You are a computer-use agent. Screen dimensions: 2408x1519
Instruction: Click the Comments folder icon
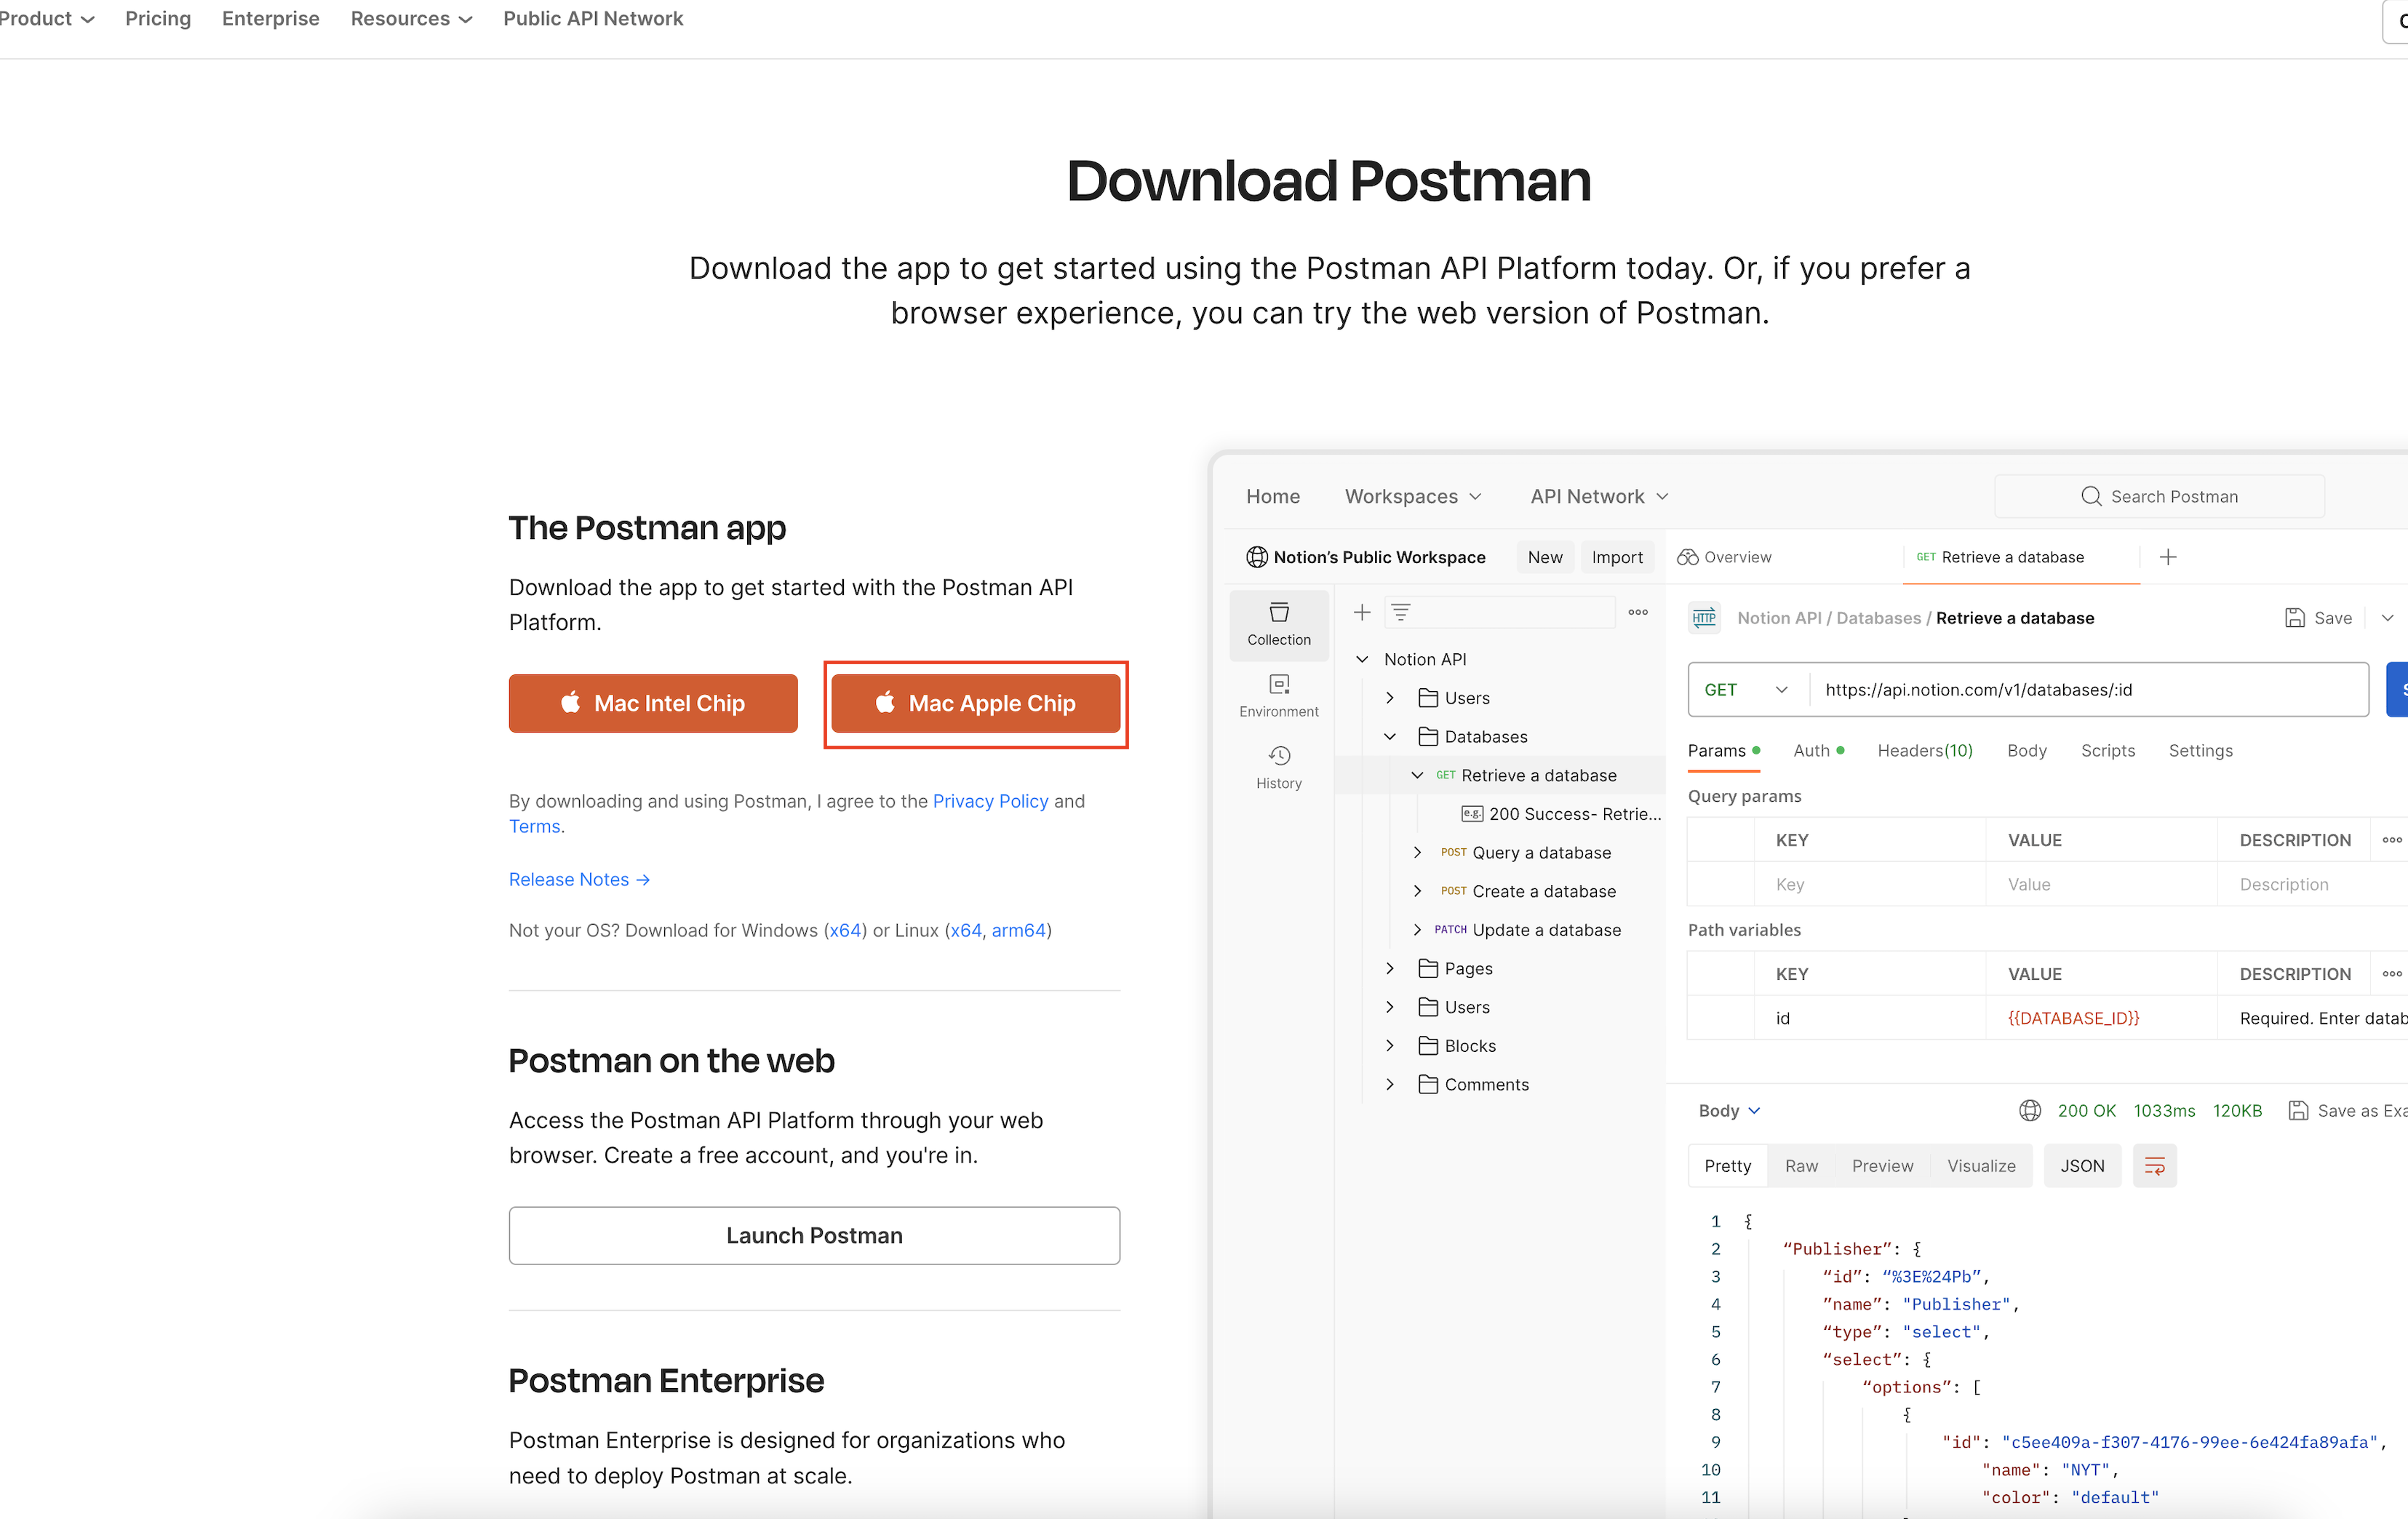point(1428,1084)
